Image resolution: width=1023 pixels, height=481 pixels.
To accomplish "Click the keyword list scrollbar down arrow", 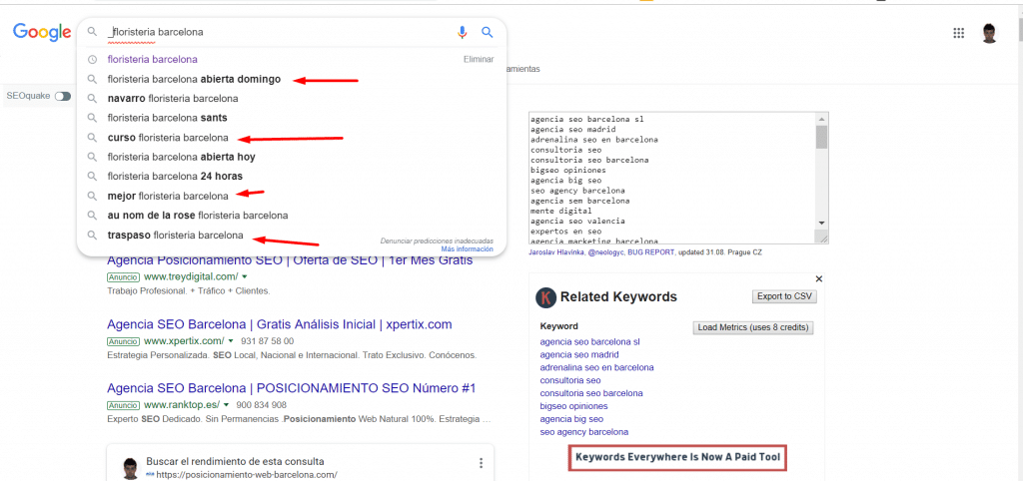I will tap(822, 222).
